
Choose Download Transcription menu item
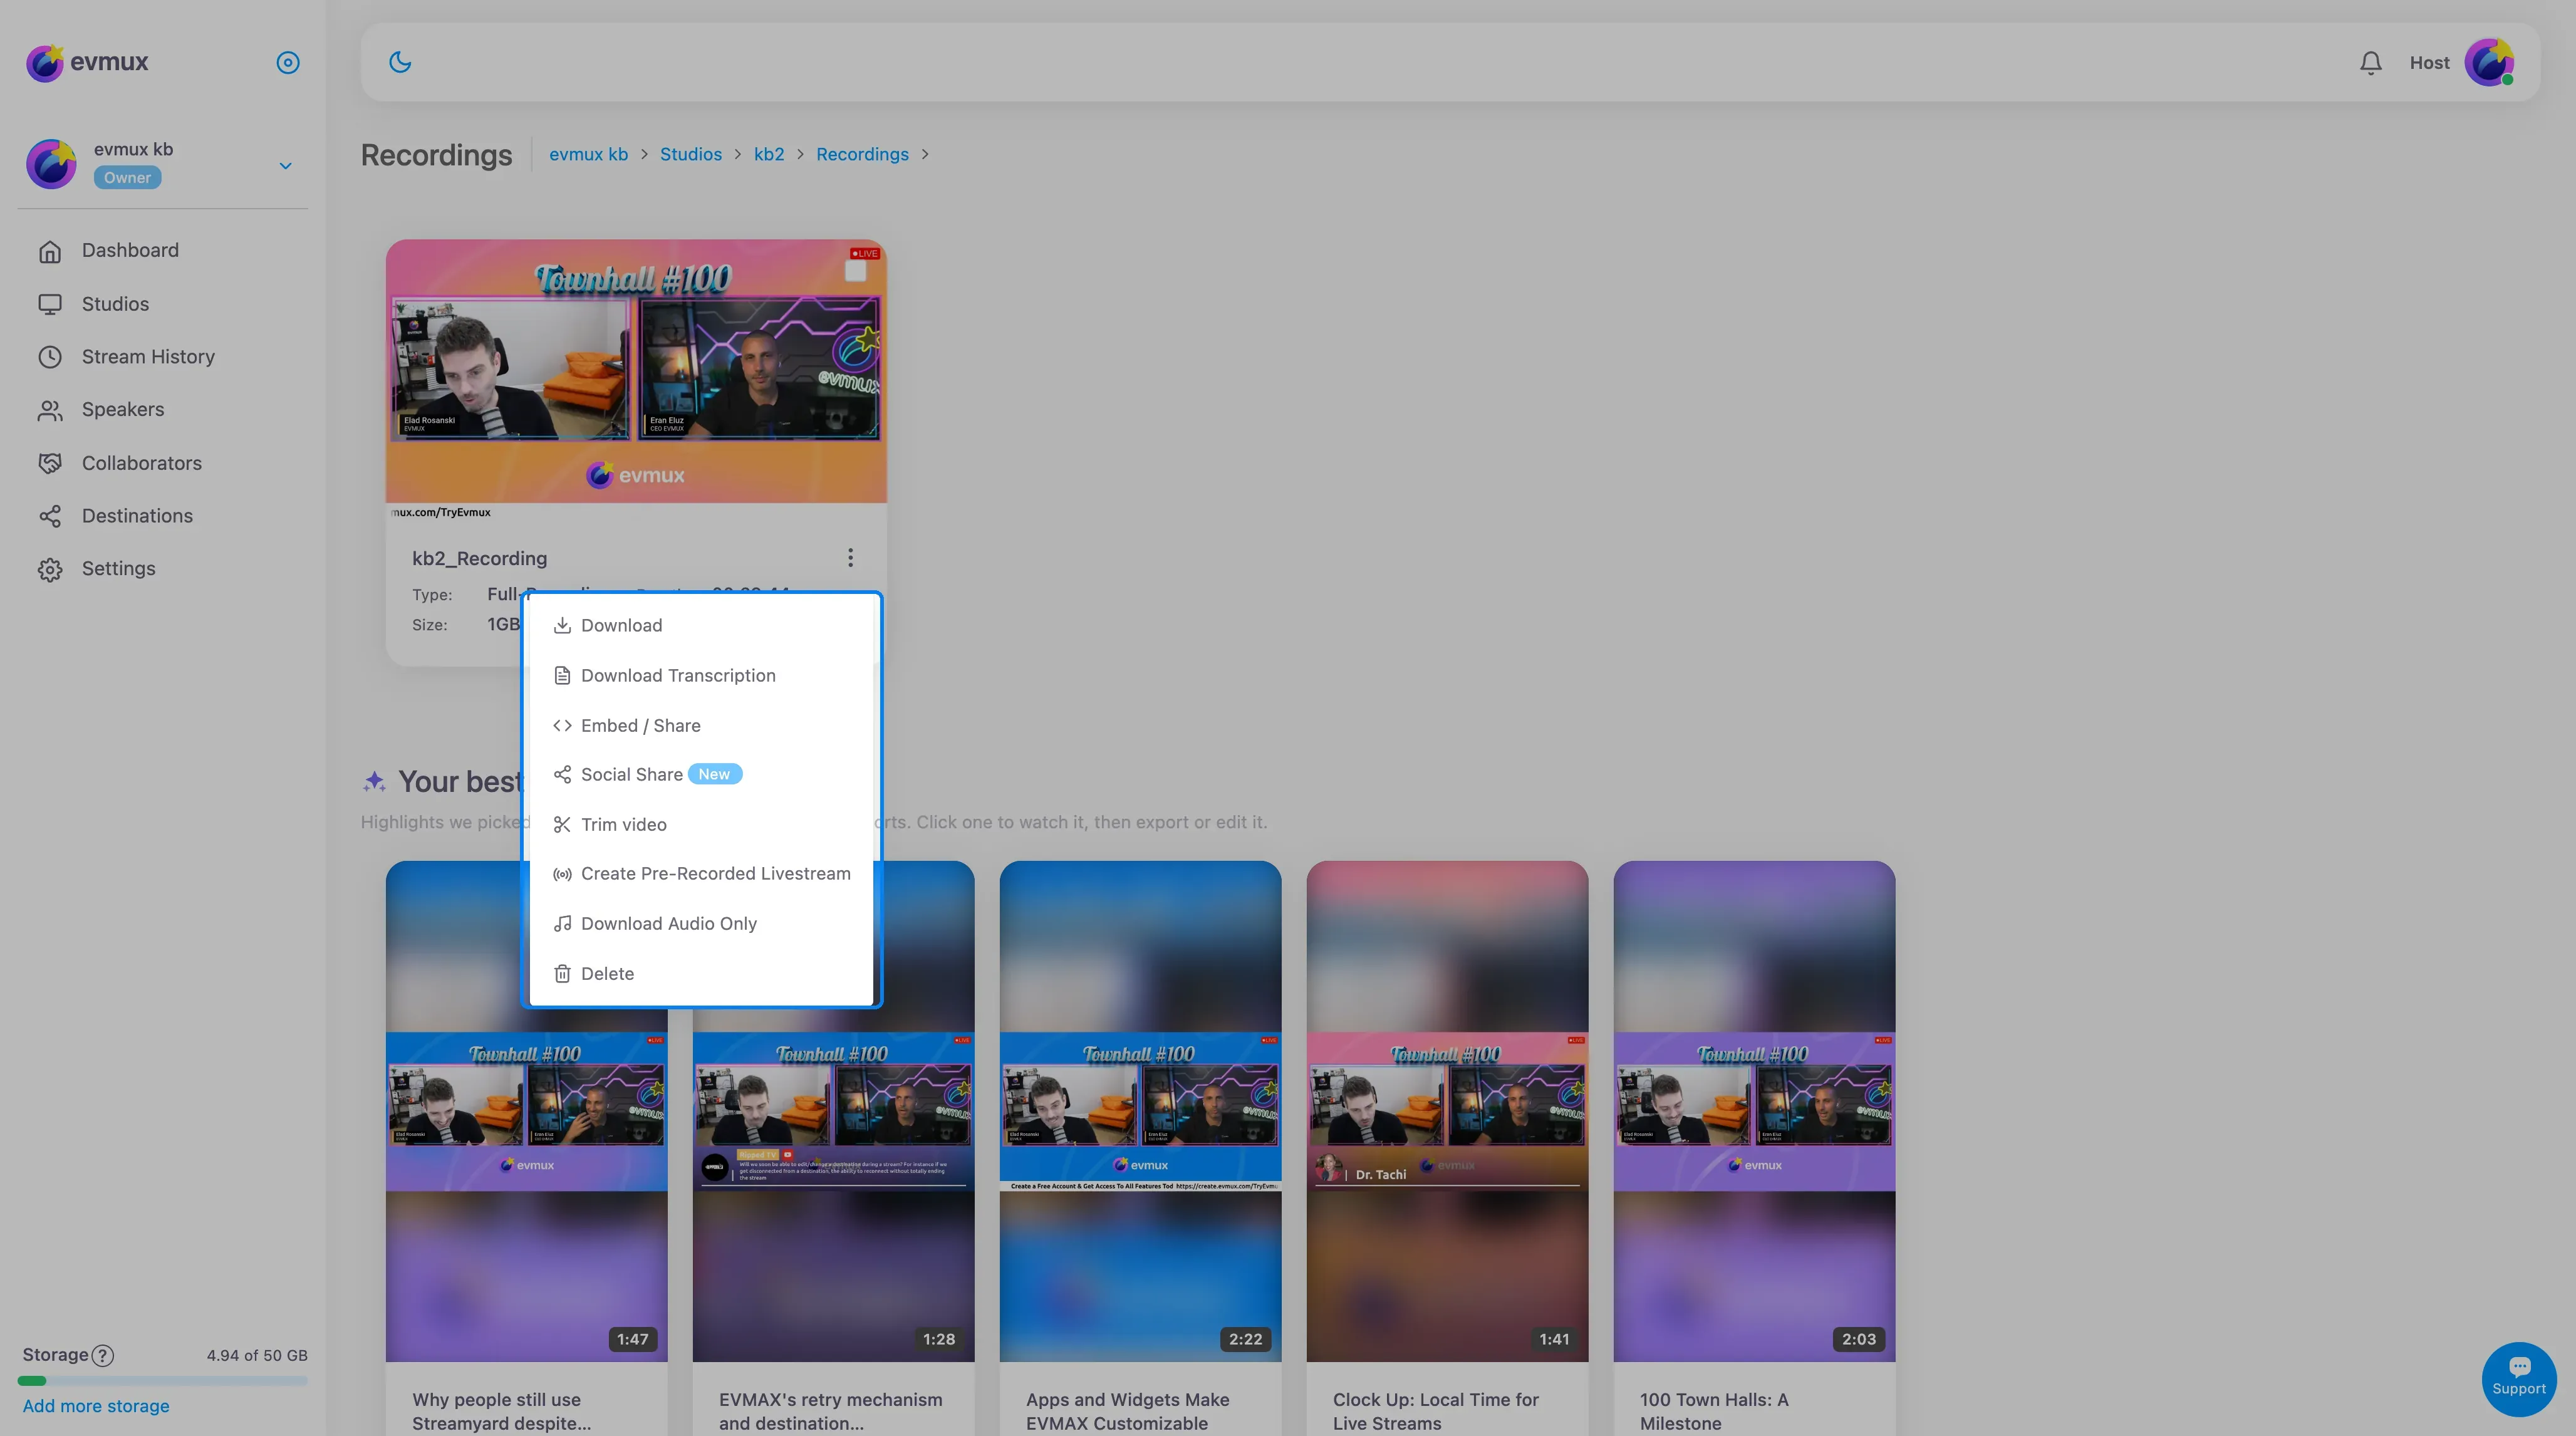click(701, 676)
